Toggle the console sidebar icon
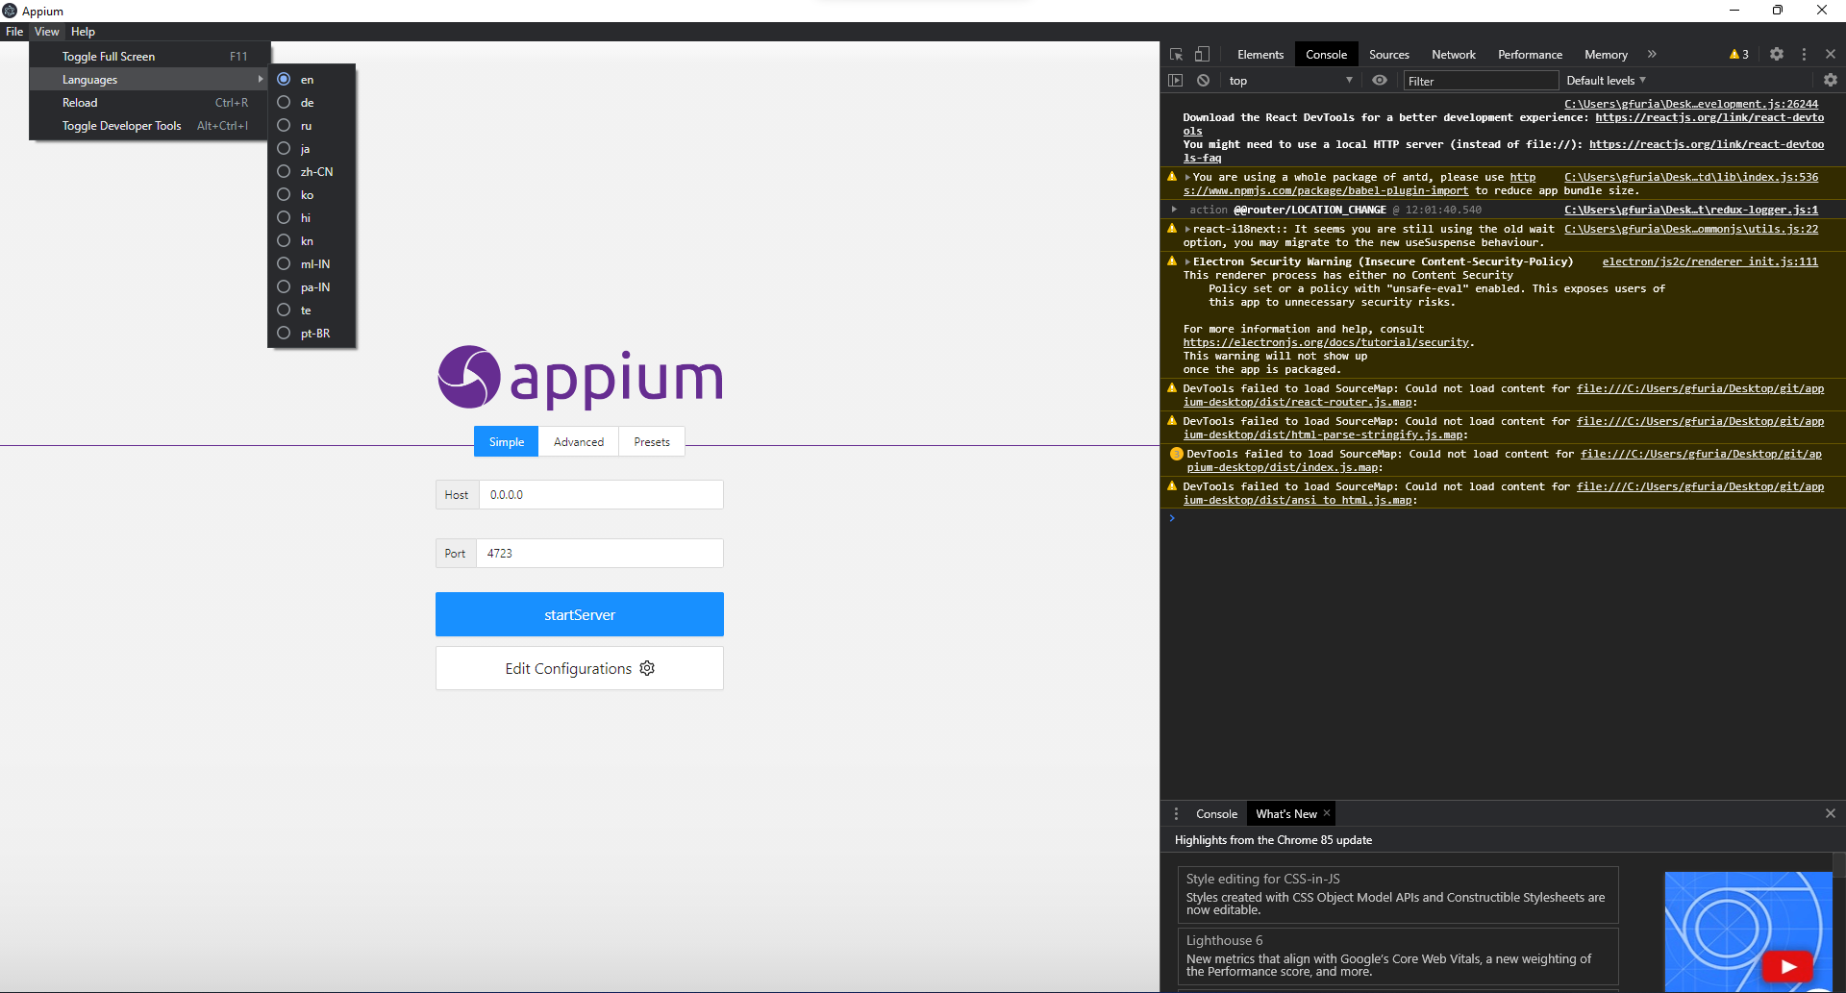The height and width of the screenshot is (993, 1846). pyautogui.click(x=1175, y=81)
